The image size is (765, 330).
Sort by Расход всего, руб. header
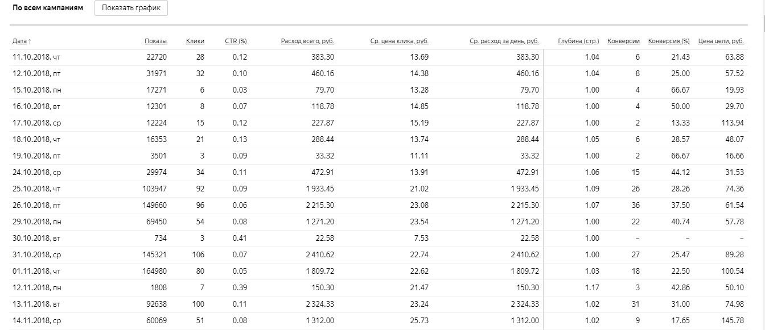click(307, 41)
